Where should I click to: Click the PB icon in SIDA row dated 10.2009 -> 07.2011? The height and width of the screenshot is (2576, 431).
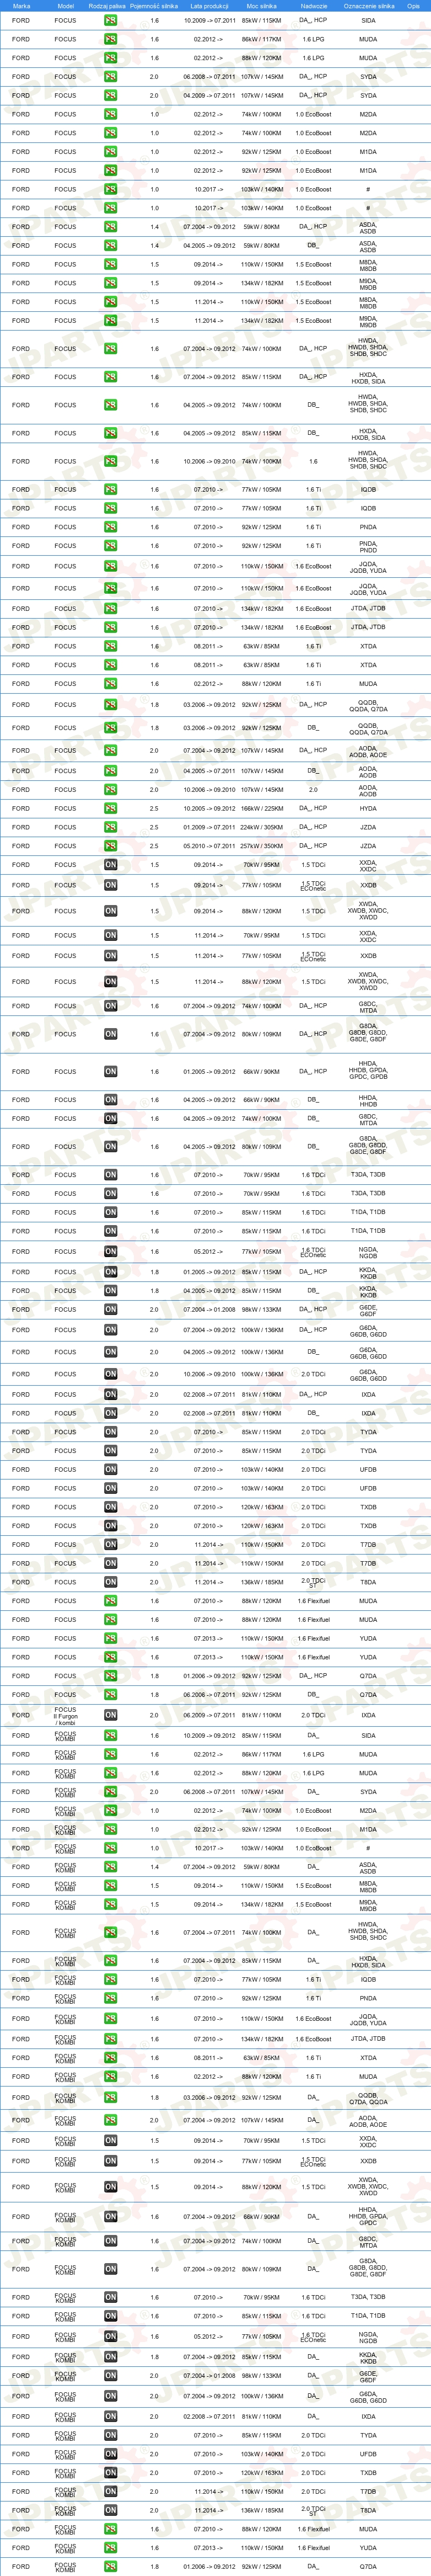(111, 20)
